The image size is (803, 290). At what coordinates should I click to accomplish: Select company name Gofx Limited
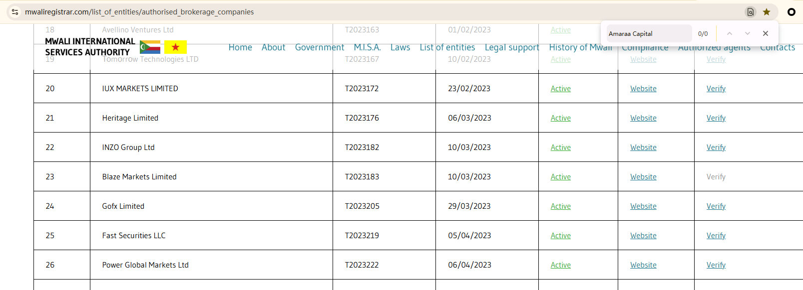(x=123, y=206)
